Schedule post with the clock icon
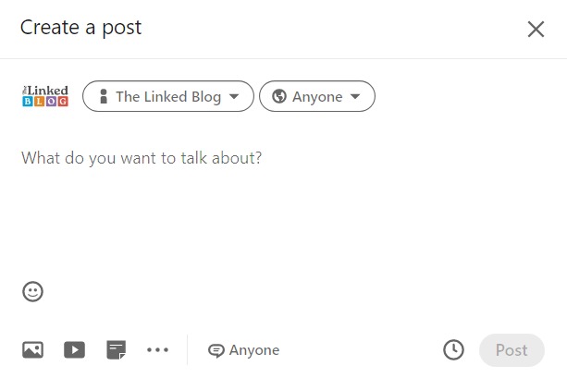The image size is (567, 378). pyautogui.click(x=453, y=350)
